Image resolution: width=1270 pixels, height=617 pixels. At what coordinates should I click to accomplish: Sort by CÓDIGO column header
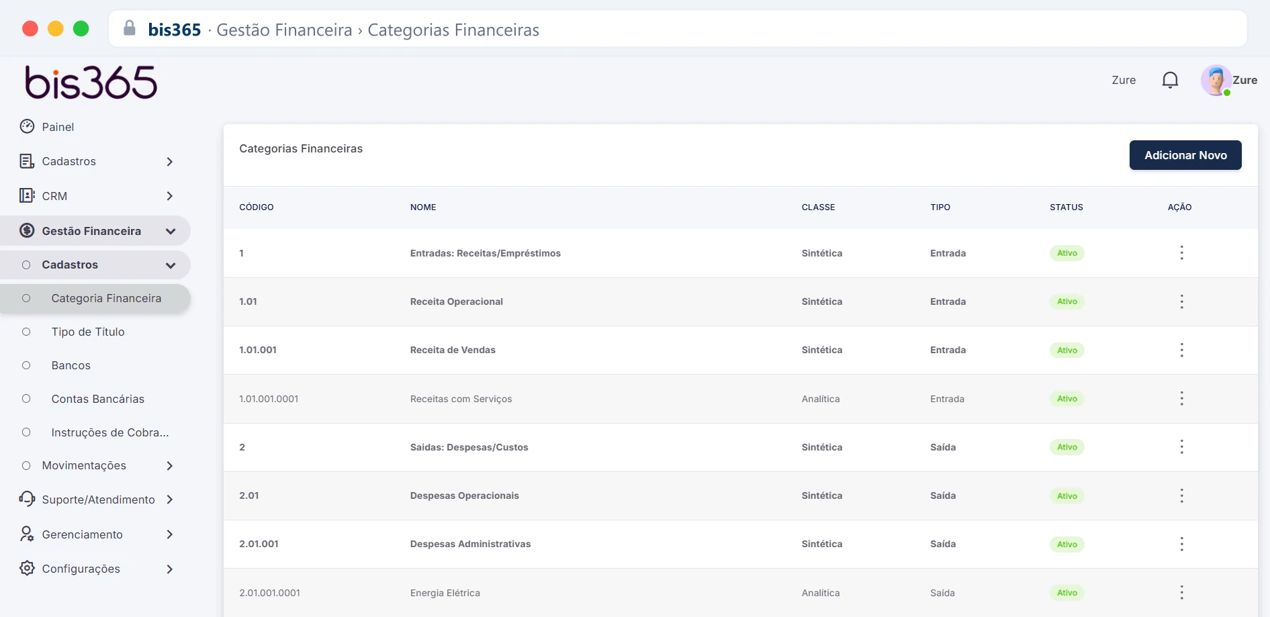[257, 207]
